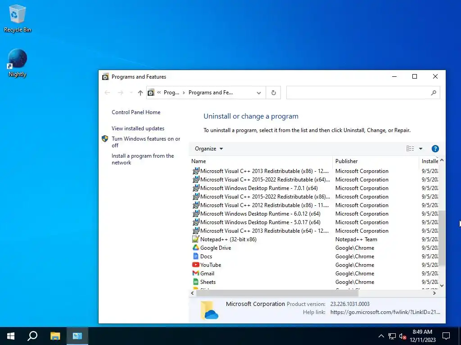Sort by the Publisher column header
The height and width of the screenshot is (345, 461).
[375, 161]
